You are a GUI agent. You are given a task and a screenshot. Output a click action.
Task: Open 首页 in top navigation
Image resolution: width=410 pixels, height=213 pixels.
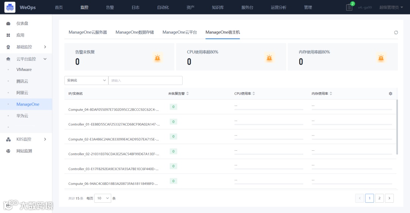(59, 7)
